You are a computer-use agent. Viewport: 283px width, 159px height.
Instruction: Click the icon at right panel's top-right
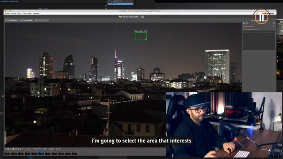tap(274, 23)
